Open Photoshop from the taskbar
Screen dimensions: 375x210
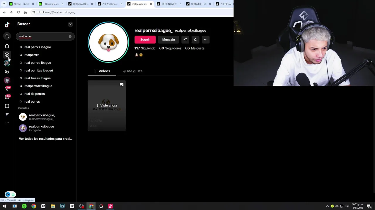[62, 206]
